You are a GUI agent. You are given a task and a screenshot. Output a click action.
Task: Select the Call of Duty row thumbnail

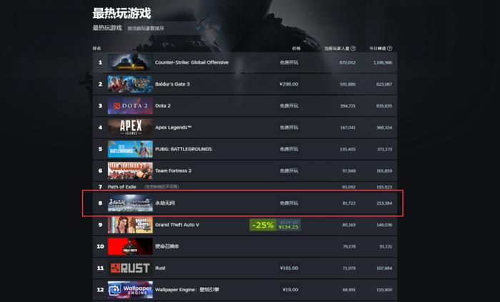coord(130,246)
